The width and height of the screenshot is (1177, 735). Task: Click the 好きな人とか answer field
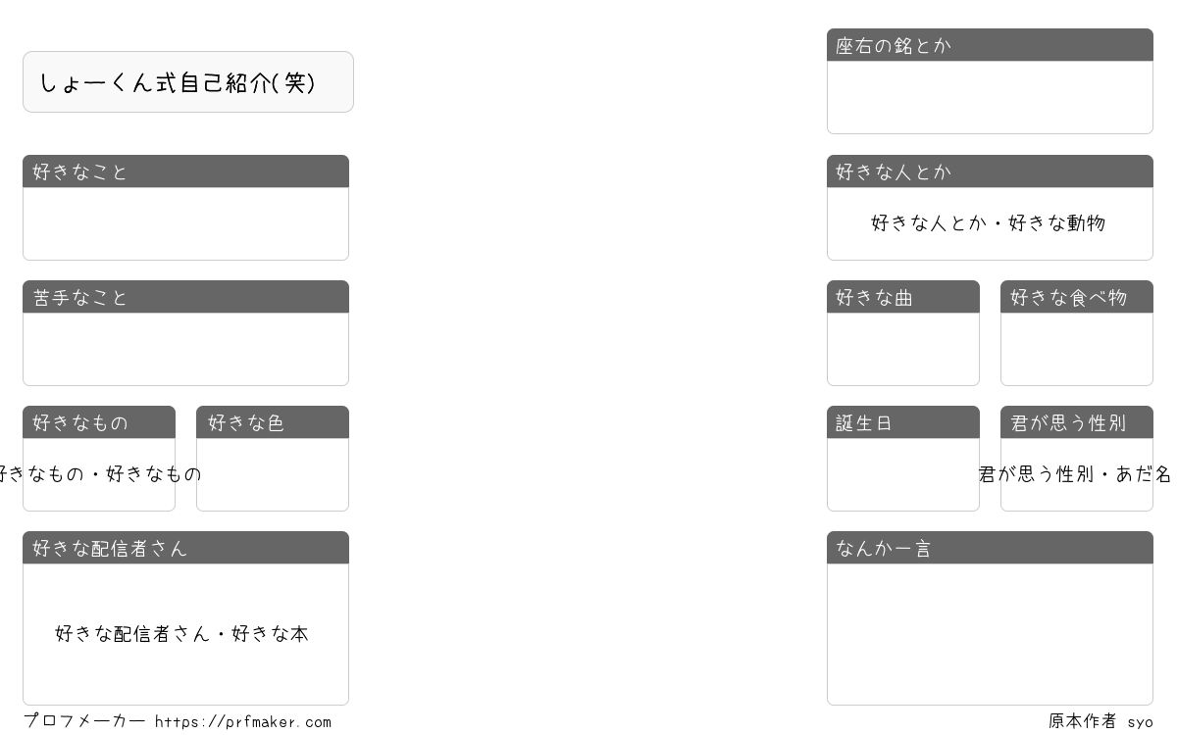[x=990, y=223]
